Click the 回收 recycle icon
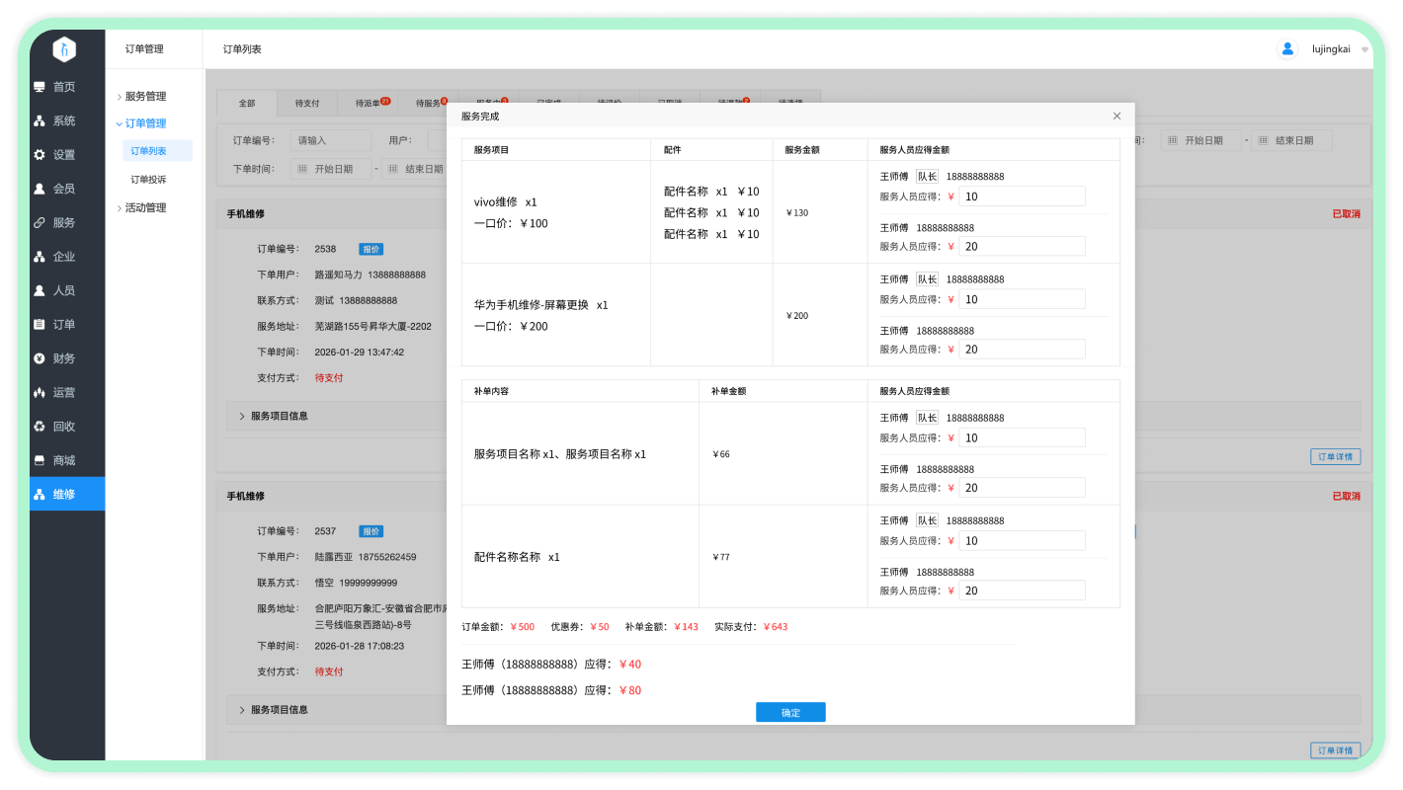This screenshot has height=790, width=1403. [40, 427]
